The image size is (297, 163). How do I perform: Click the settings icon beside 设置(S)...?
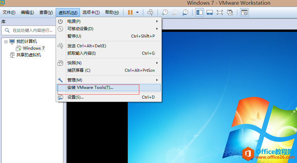[x=60, y=97]
